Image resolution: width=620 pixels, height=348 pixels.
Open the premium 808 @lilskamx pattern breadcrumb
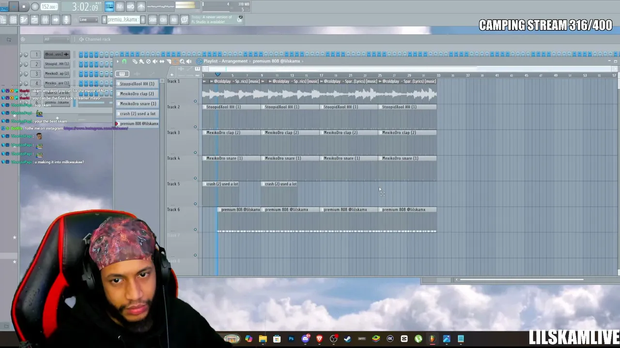point(276,61)
